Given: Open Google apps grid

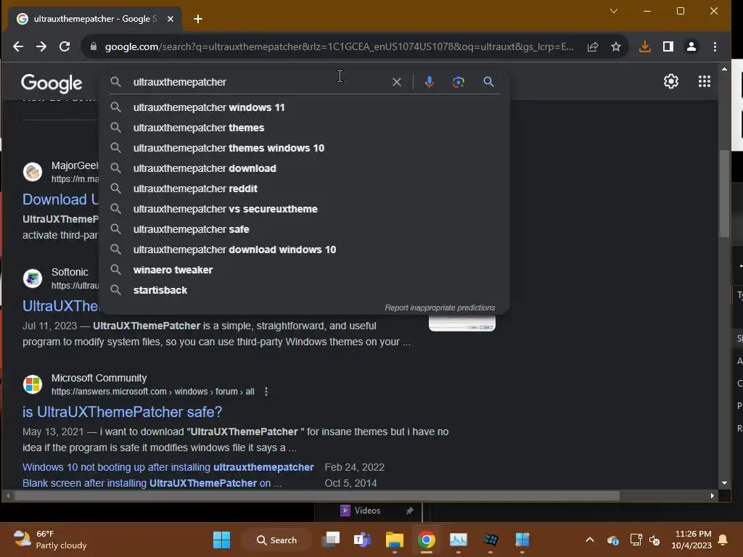Looking at the screenshot, I should 705,81.
